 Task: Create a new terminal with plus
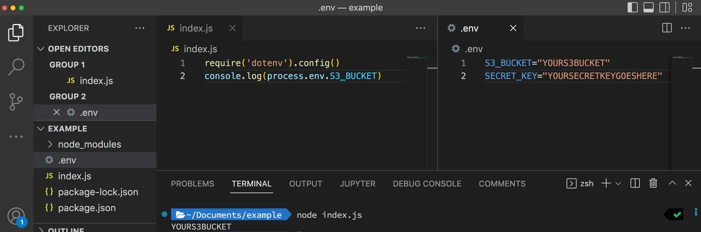pos(606,183)
